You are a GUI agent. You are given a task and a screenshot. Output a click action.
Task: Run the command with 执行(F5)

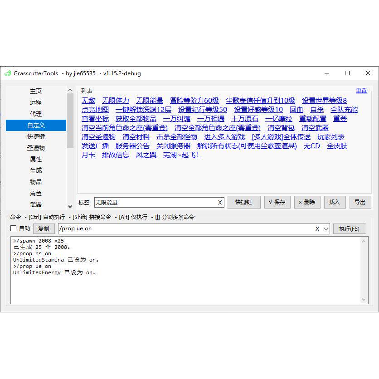click(x=350, y=228)
